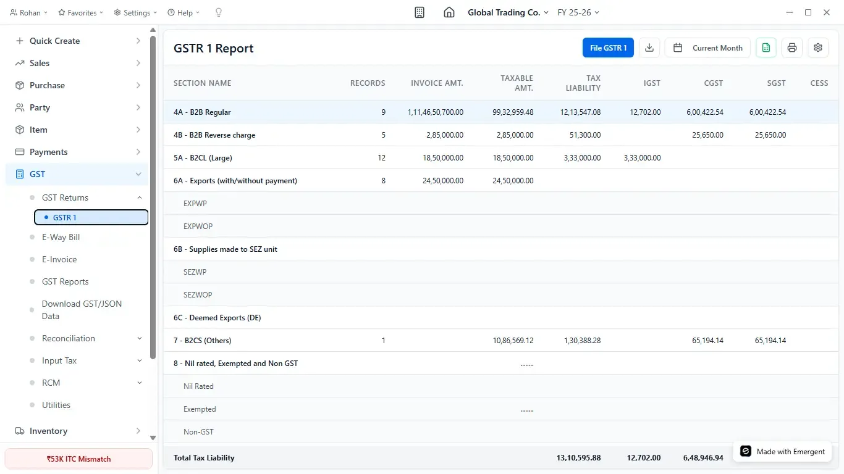This screenshot has height=474, width=844.
Task: Export the report to Excel
Action: click(766, 48)
